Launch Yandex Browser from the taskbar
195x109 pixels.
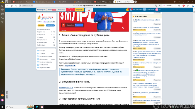[x=42, y=107]
